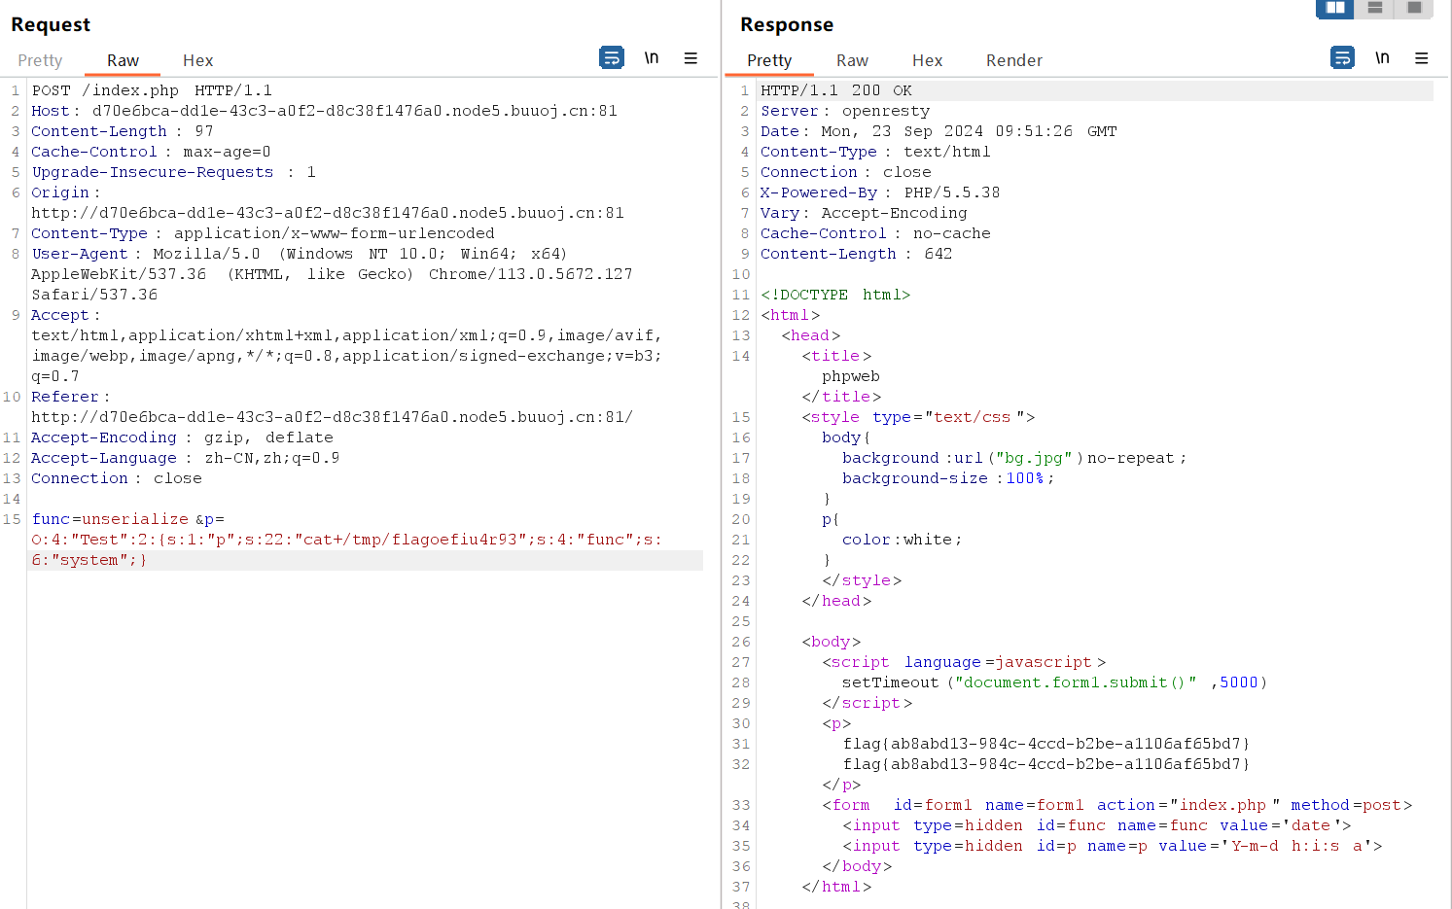Click the request Content-Type urlencoded header

263,233
